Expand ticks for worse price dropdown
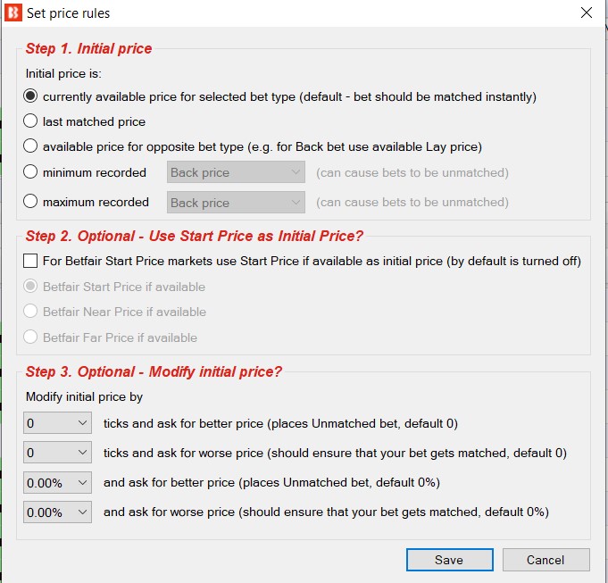608x583 pixels. 57,453
